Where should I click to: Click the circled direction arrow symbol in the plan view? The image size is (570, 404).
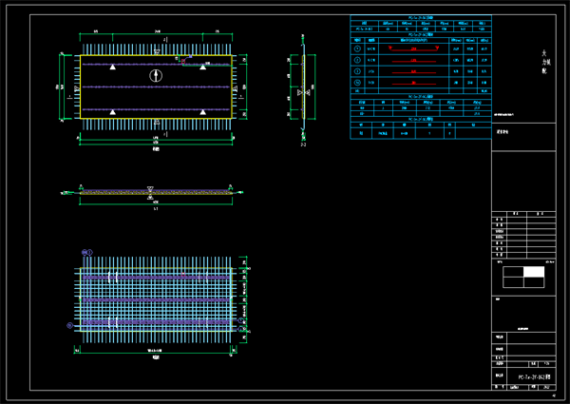156,76
